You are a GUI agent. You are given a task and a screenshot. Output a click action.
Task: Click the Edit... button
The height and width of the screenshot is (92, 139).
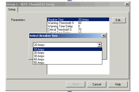[x=119, y=20]
